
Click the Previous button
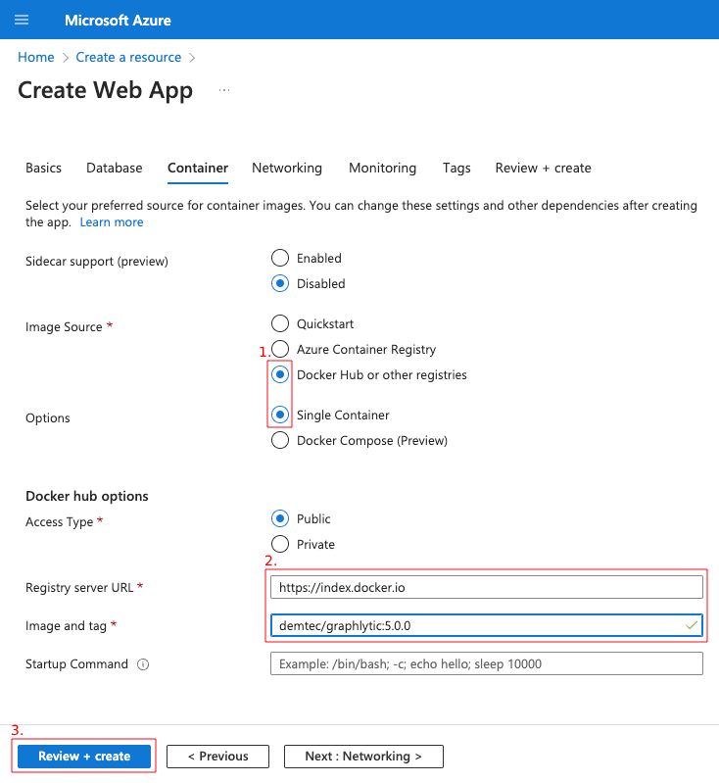tap(217, 756)
